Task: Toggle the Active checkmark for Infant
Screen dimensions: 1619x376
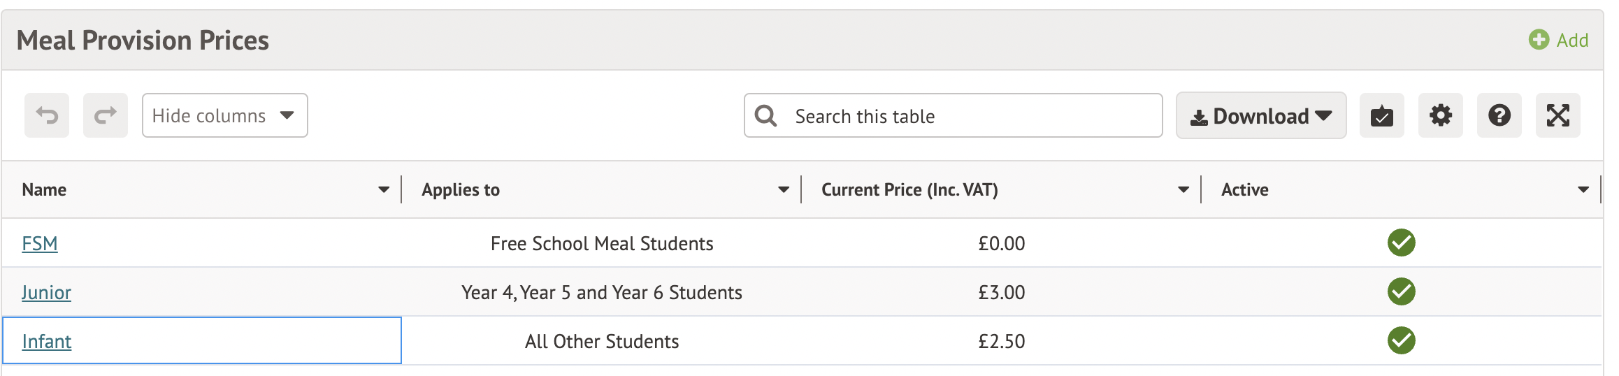Action: pyautogui.click(x=1402, y=340)
